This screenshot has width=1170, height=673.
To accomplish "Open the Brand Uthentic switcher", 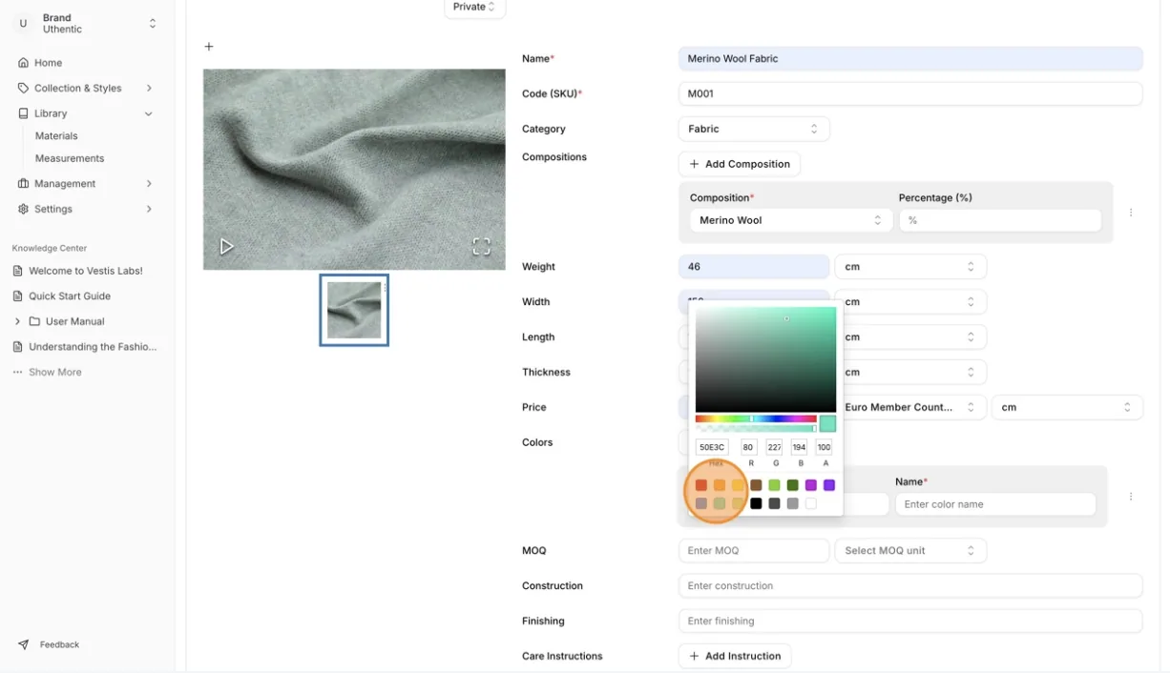I will (x=87, y=24).
